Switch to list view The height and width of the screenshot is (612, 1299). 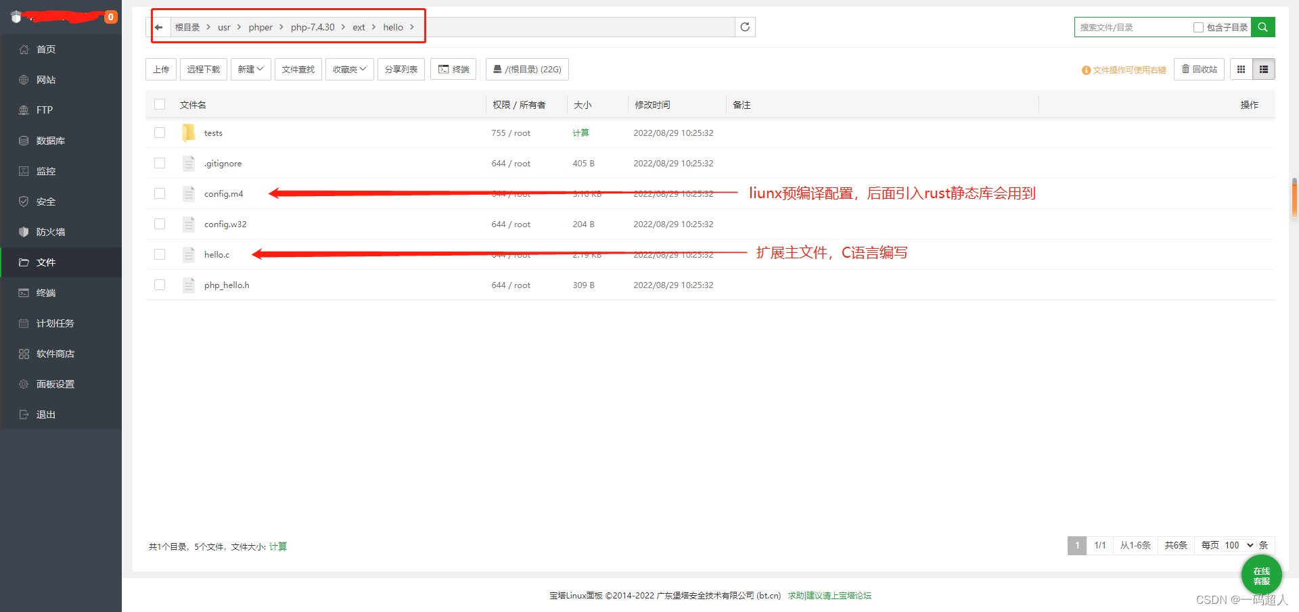tap(1264, 69)
